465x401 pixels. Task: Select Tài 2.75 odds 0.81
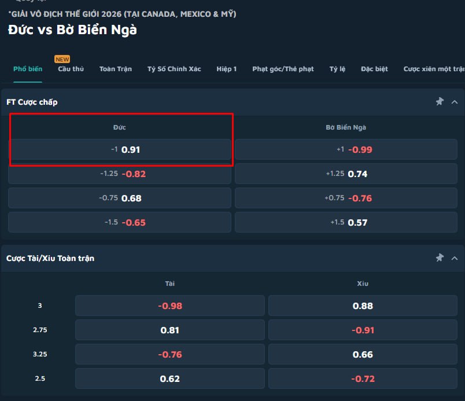click(170, 330)
